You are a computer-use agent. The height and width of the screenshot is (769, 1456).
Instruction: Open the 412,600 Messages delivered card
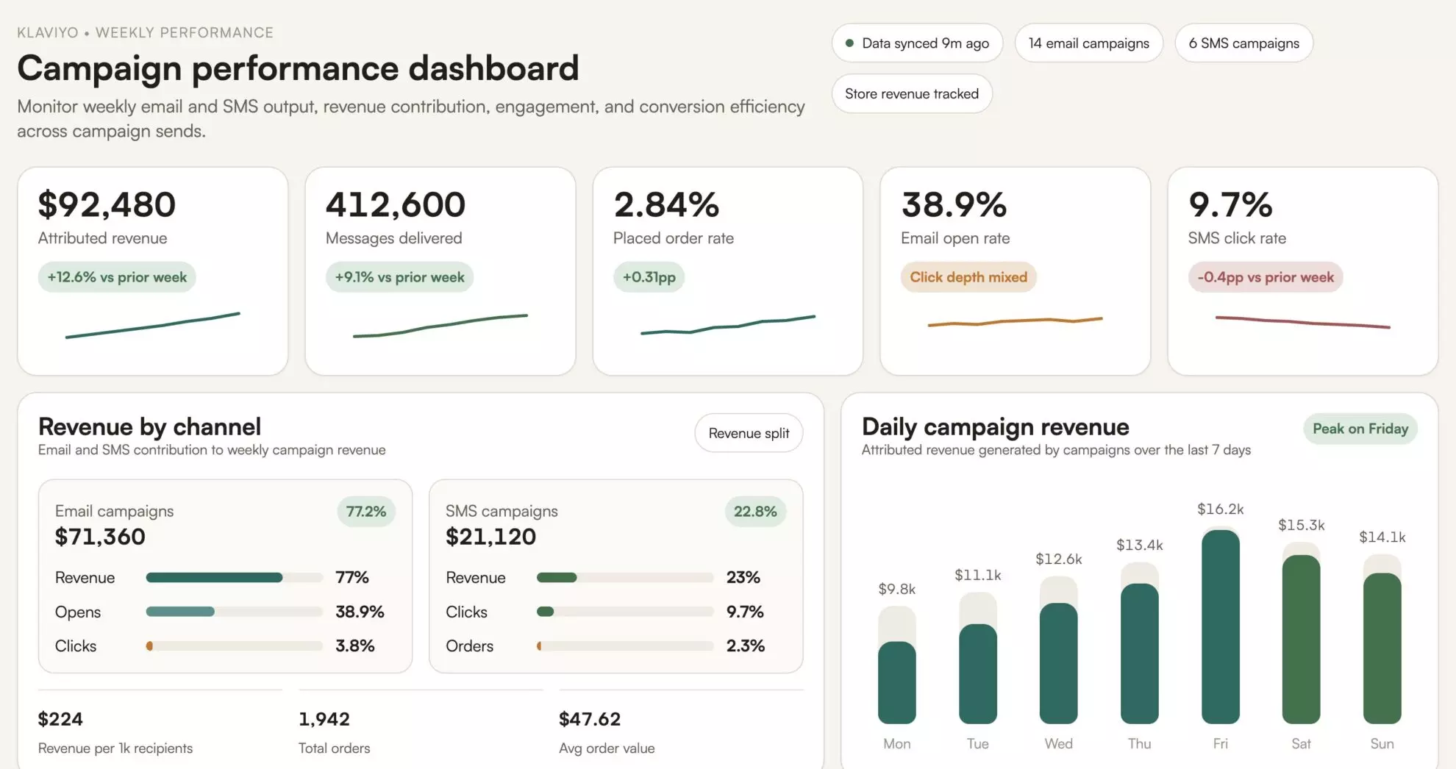440,271
